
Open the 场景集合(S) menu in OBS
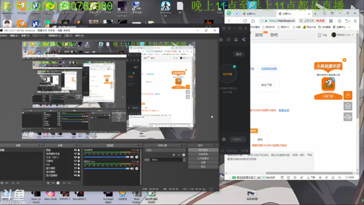coord(55,36)
